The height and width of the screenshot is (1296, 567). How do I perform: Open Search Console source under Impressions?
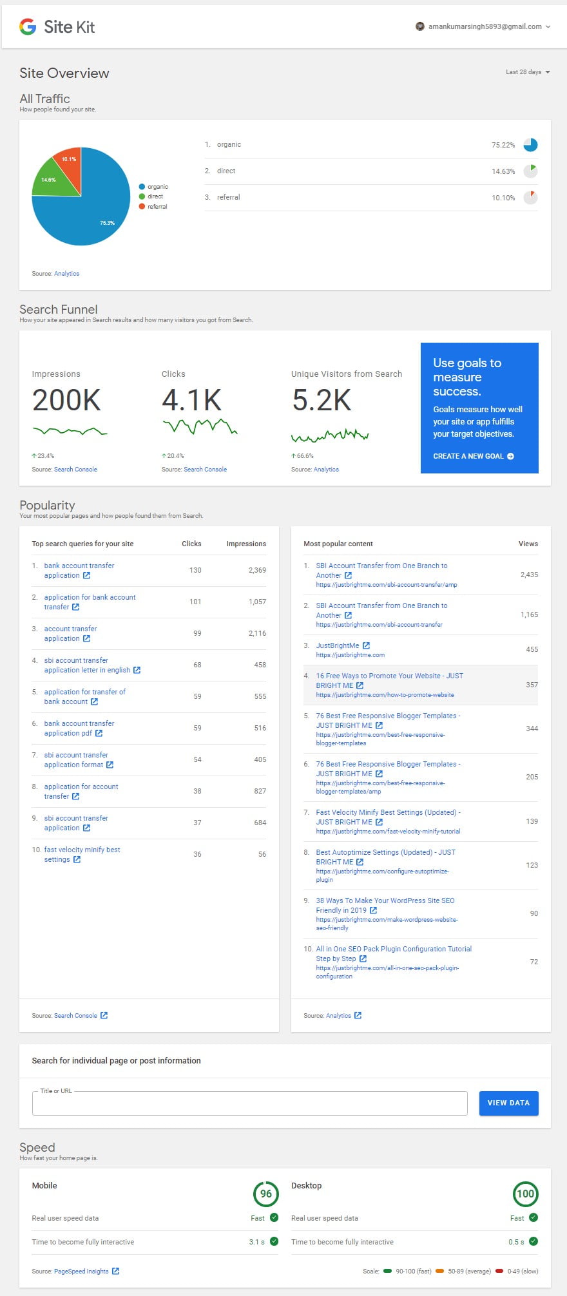pos(75,470)
